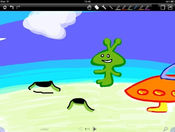
Task: Tap the green alien drawing
Action: click(x=108, y=63)
